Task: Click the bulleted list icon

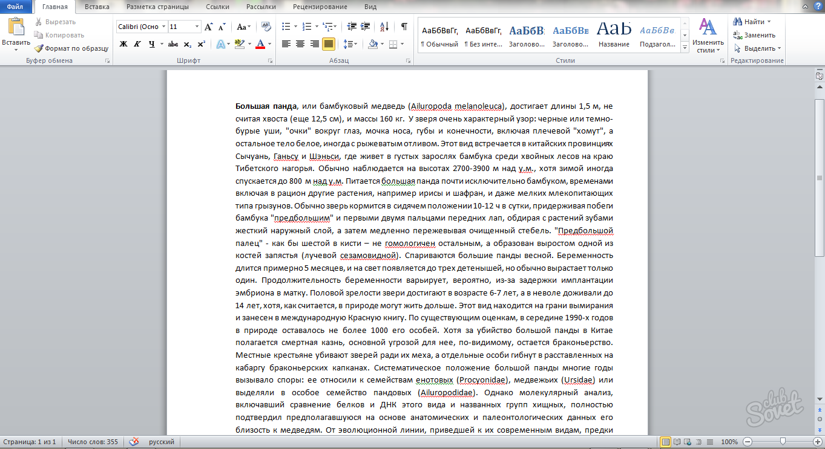Action: [x=286, y=27]
